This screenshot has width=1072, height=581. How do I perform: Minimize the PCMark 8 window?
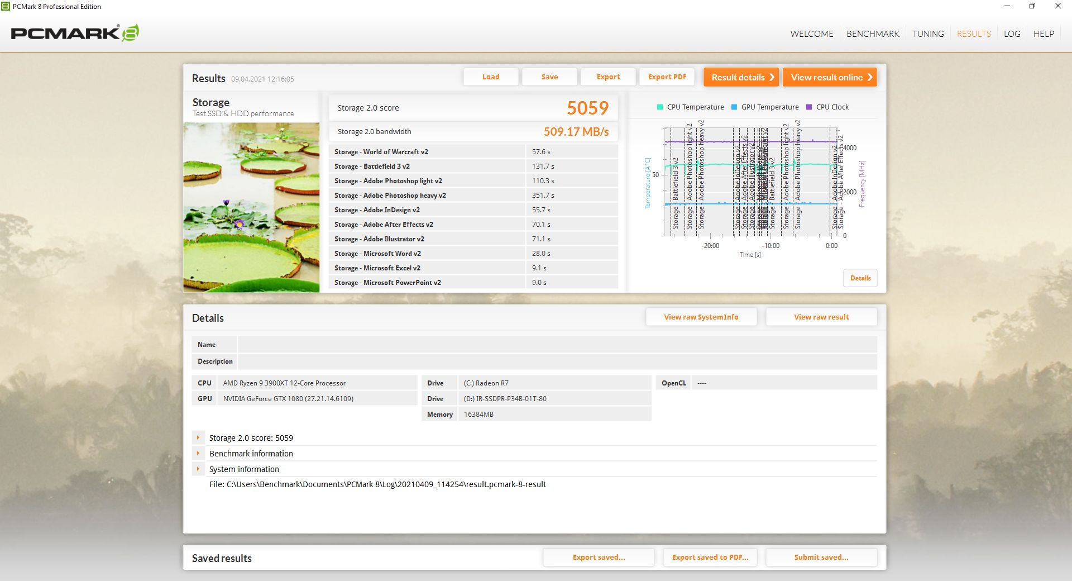[x=1007, y=6]
